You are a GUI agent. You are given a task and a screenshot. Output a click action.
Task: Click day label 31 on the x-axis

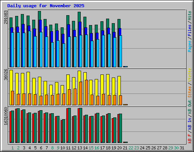182,148
